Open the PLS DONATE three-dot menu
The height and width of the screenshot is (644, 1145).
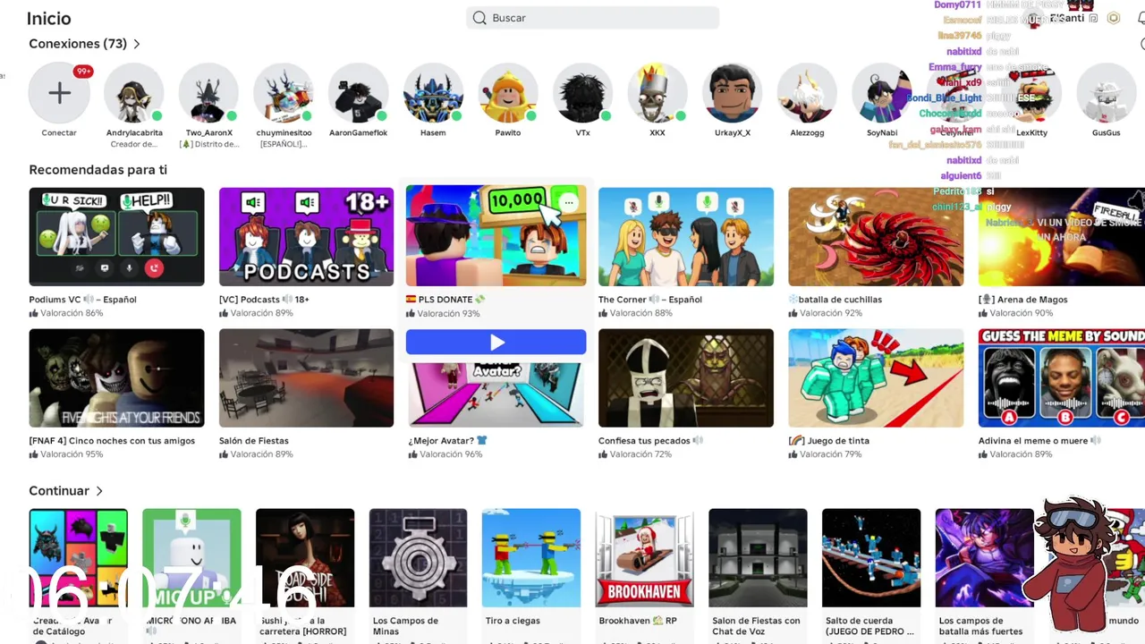click(x=568, y=203)
